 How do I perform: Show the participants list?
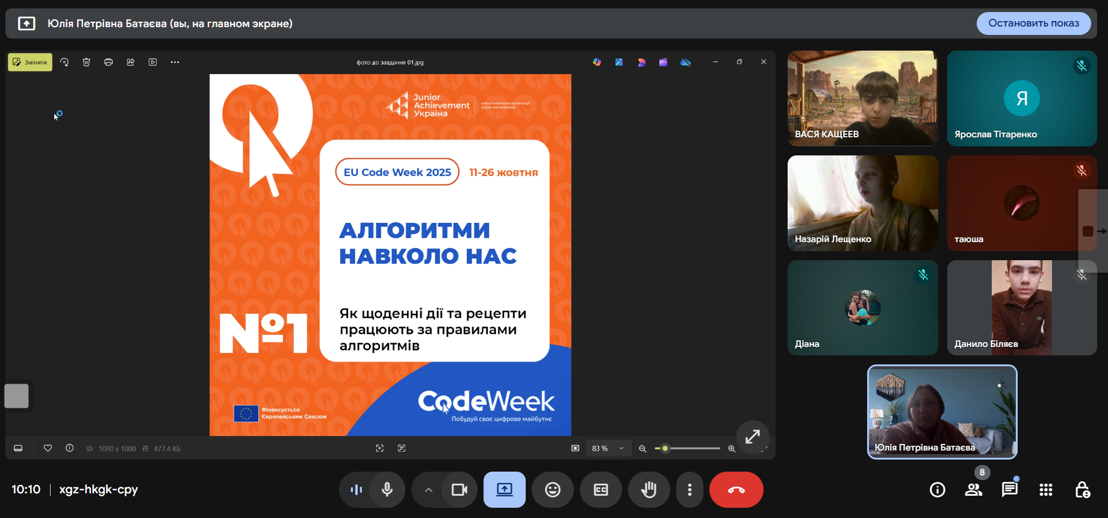[x=973, y=490]
